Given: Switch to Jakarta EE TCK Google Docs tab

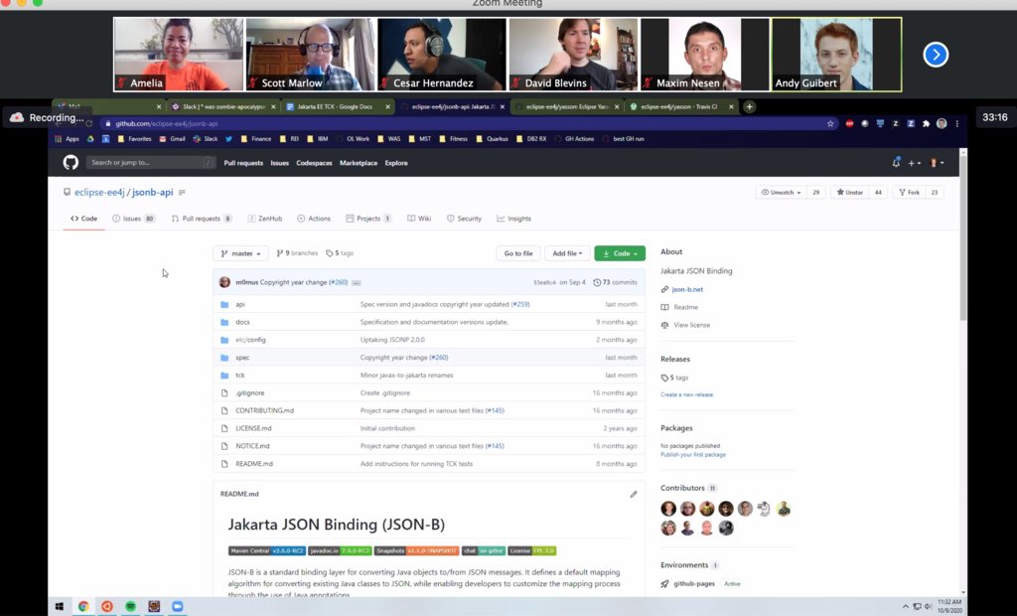Looking at the screenshot, I should pyautogui.click(x=338, y=106).
